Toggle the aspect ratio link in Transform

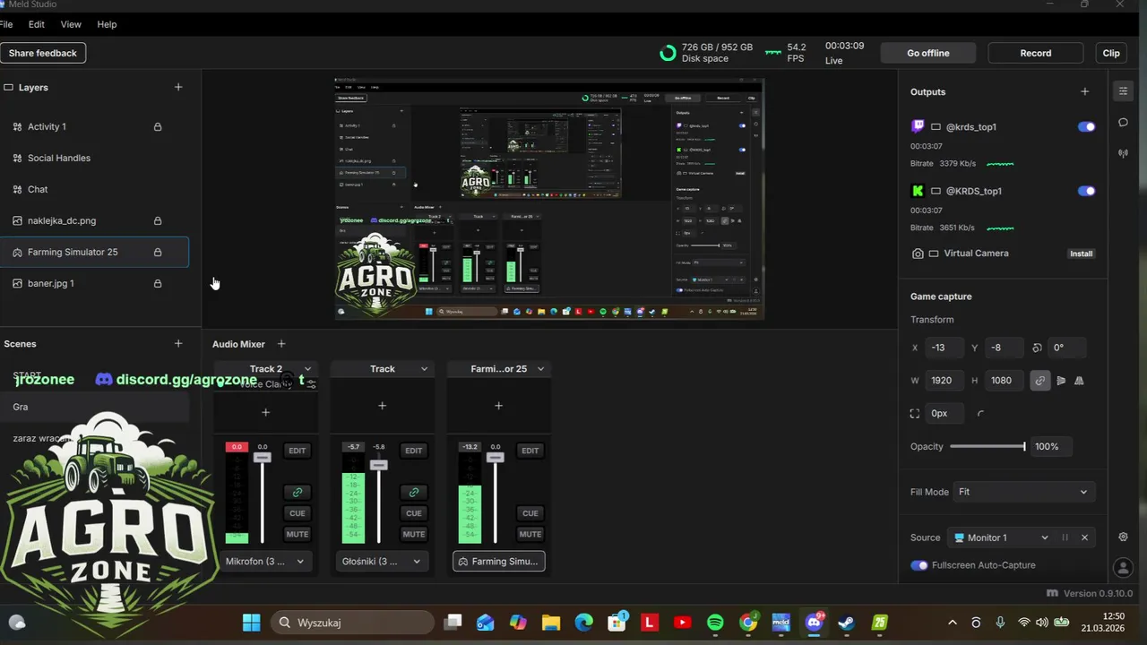[x=1040, y=381]
